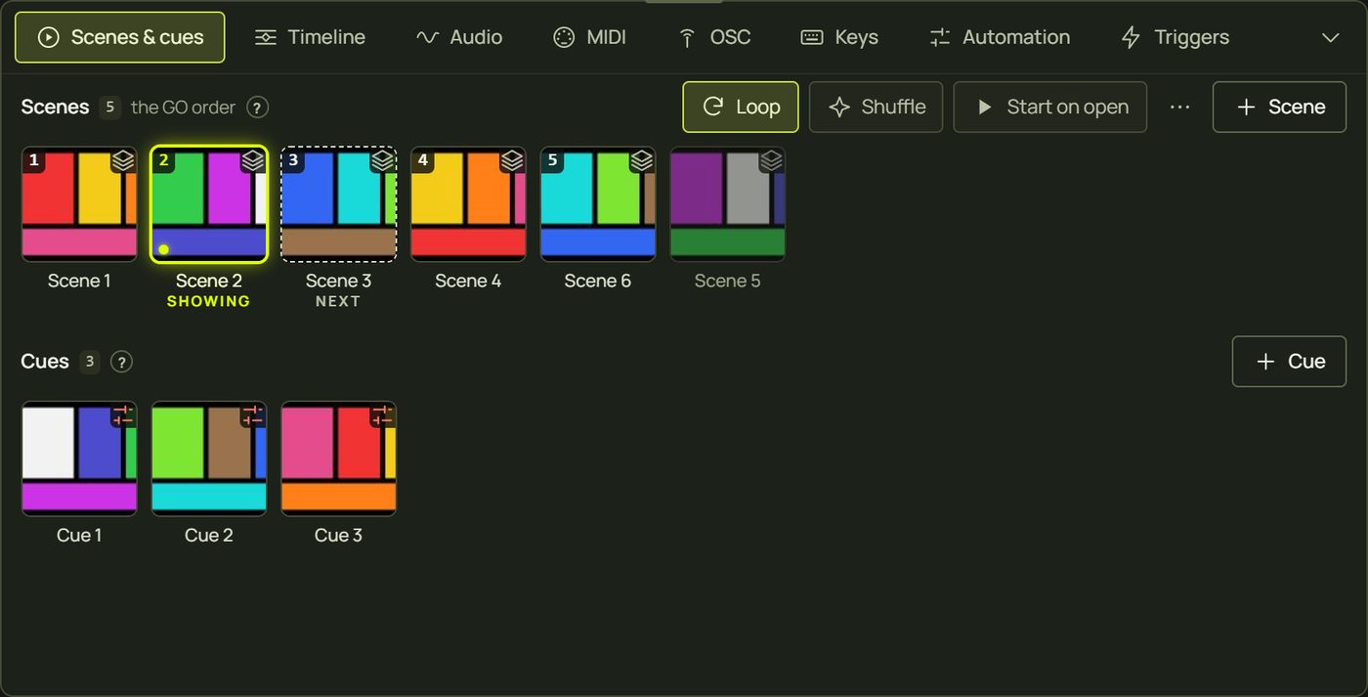1368x697 pixels.
Task: Click the "Scene 2" label
Action: [x=209, y=281]
